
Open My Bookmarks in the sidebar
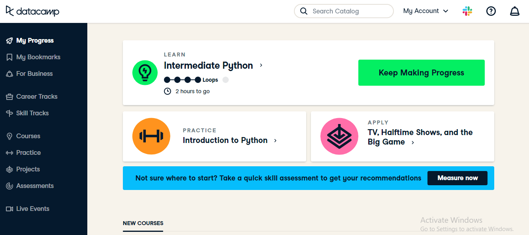pyautogui.click(x=38, y=57)
